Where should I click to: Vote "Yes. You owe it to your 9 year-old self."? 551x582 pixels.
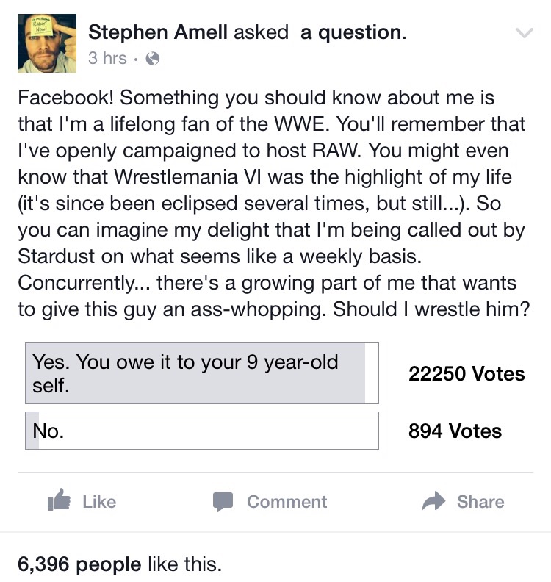[201, 373]
